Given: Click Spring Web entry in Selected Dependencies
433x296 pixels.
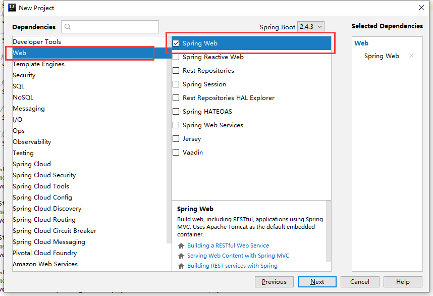Looking at the screenshot, I should pos(382,56).
